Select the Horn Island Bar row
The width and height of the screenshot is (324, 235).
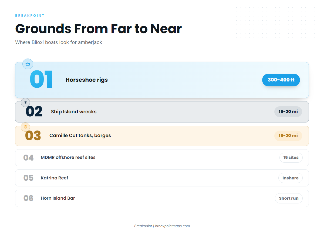coord(162,198)
